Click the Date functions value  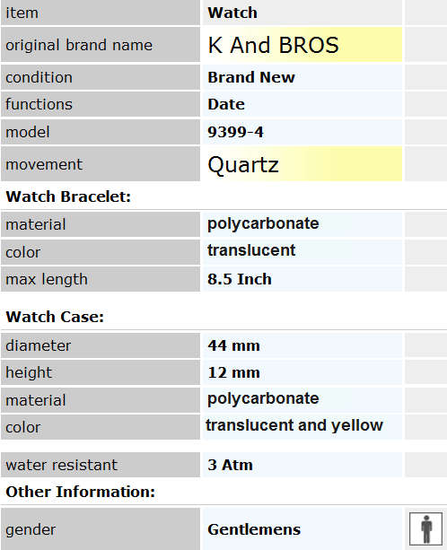pyautogui.click(x=226, y=105)
